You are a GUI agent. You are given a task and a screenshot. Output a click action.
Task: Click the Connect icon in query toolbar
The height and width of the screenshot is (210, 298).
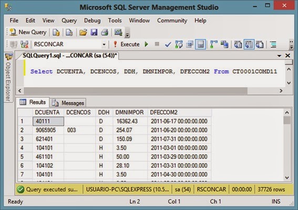point(14,45)
